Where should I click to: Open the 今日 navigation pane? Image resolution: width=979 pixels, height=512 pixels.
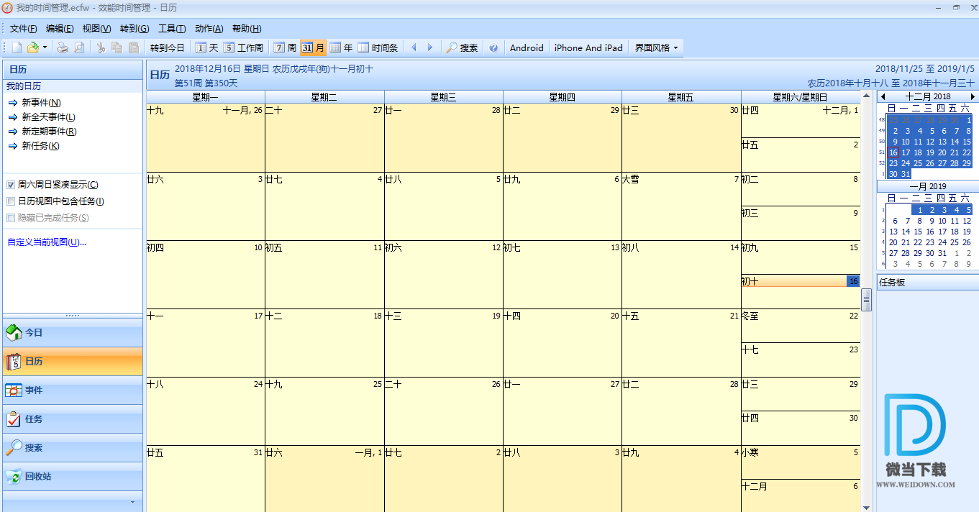click(73, 333)
